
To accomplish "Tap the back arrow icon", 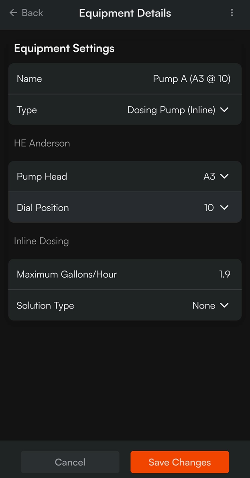I will [x=13, y=13].
